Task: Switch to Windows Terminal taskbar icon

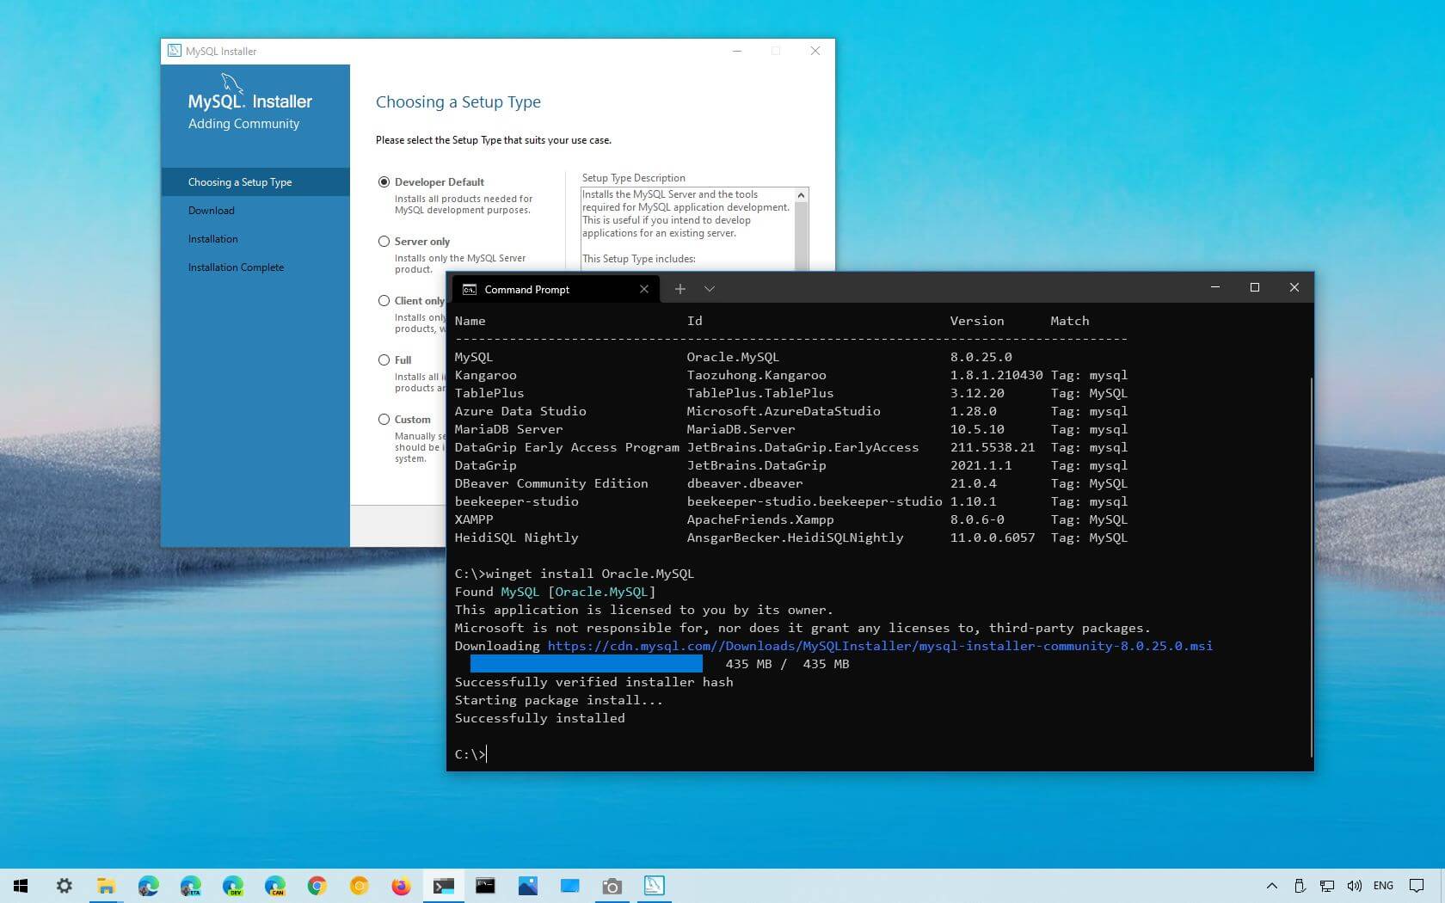Action: pyautogui.click(x=443, y=886)
